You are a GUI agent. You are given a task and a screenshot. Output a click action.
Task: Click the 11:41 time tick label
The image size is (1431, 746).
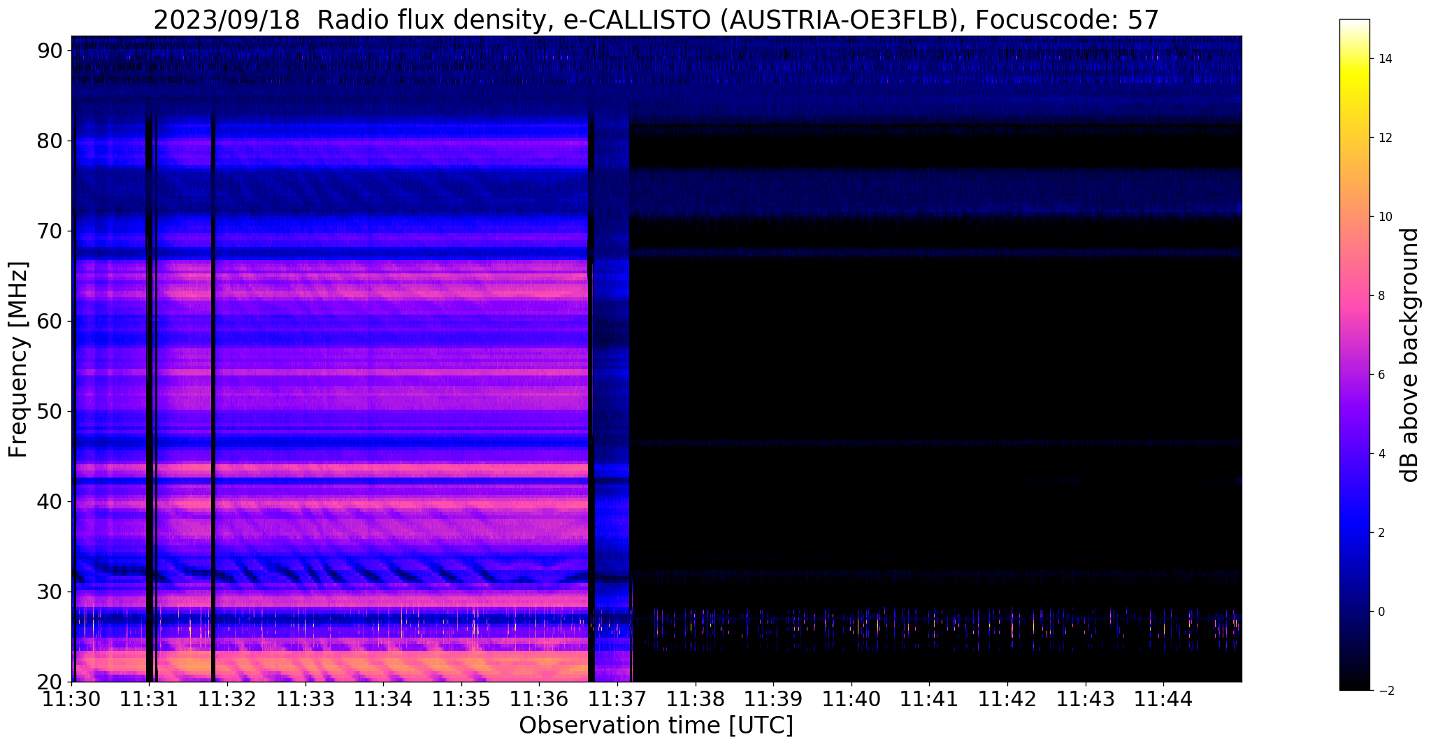(x=928, y=699)
